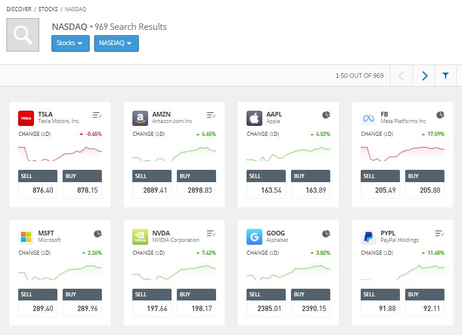Buy NVDA at 198.17

point(197,303)
